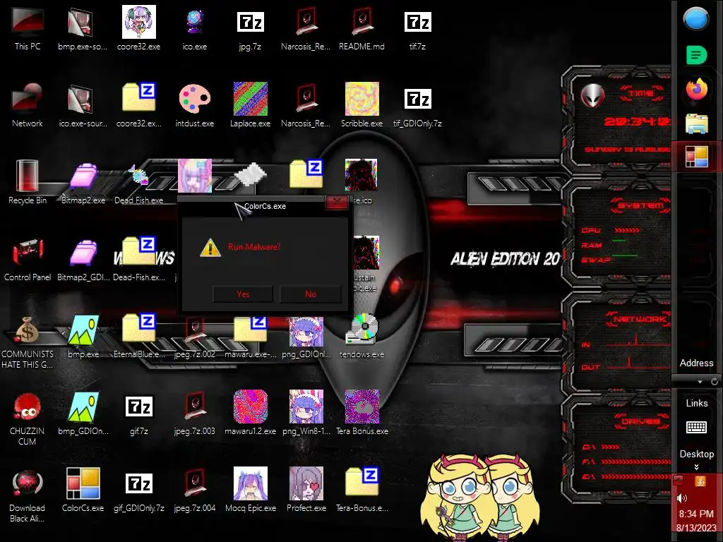This screenshot has width=723, height=542.
Task: Click the E:\ drive usage bar in Drives widget
Action: click(636, 477)
